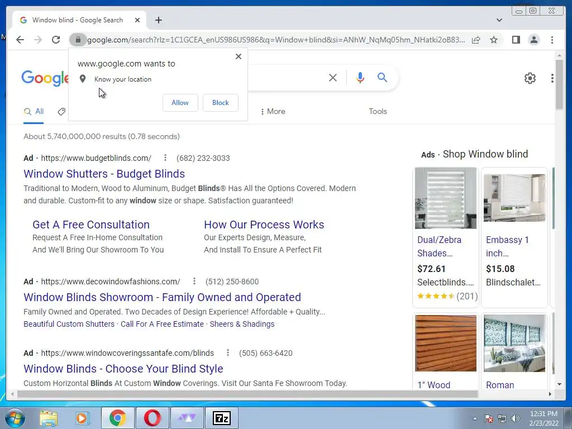Allow Google to know your location
The height and width of the screenshot is (429, 572).
180,103
